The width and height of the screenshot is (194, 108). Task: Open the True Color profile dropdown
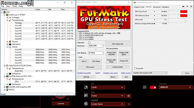pyautogui.click(x=176, y=87)
